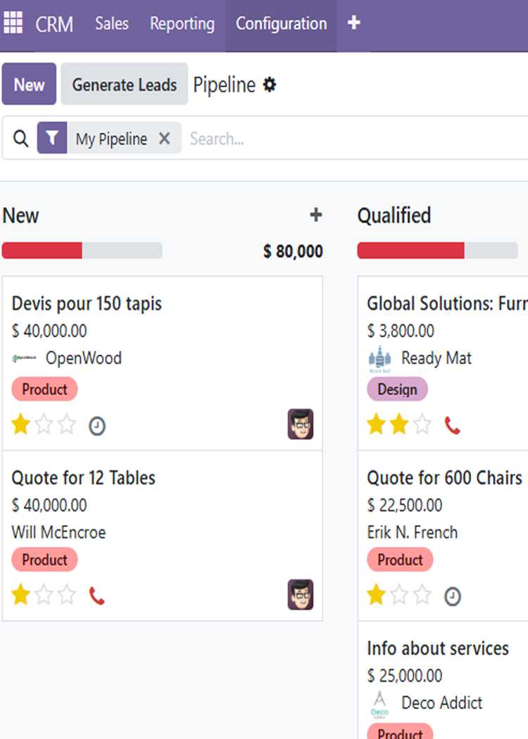This screenshot has height=739, width=528.
Task: Click phone activity icon on Global Solutions card
Action: [x=453, y=425]
